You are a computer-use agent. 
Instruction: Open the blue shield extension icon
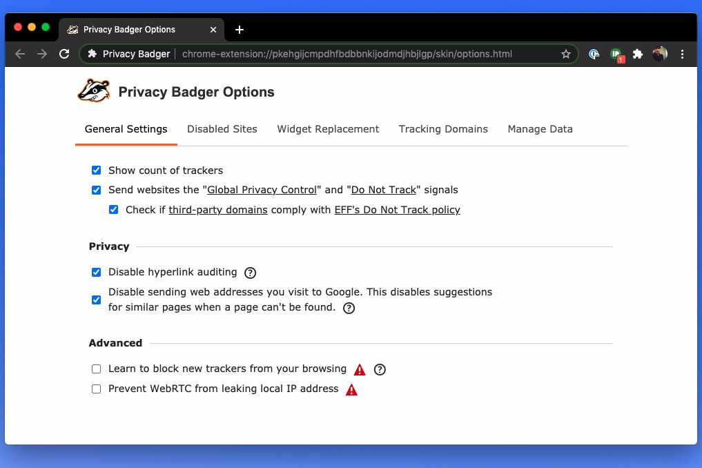(594, 55)
